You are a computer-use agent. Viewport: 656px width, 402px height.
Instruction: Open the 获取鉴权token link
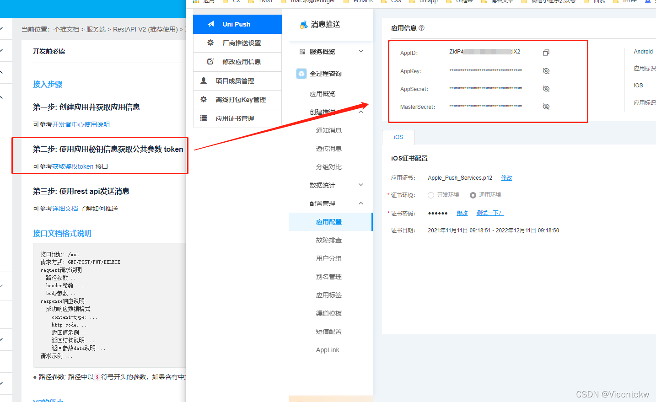[x=73, y=166]
